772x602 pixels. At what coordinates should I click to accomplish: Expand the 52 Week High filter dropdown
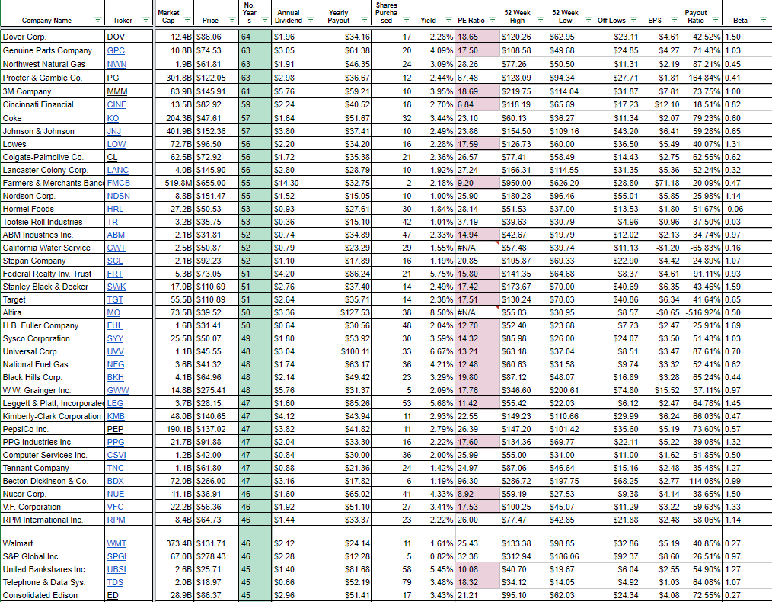click(539, 21)
